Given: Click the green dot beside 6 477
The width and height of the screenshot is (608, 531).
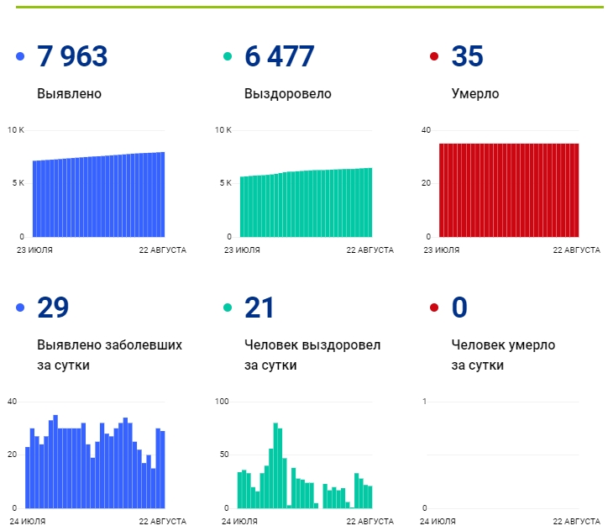Looking at the screenshot, I should (228, 56).
